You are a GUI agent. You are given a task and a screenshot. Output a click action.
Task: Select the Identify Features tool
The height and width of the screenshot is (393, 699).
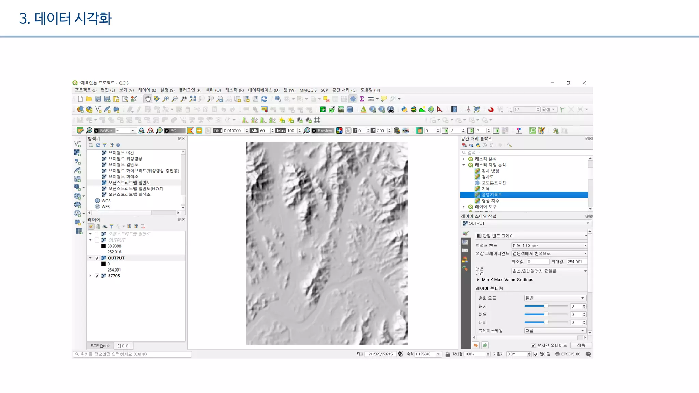tap(278, 99)
